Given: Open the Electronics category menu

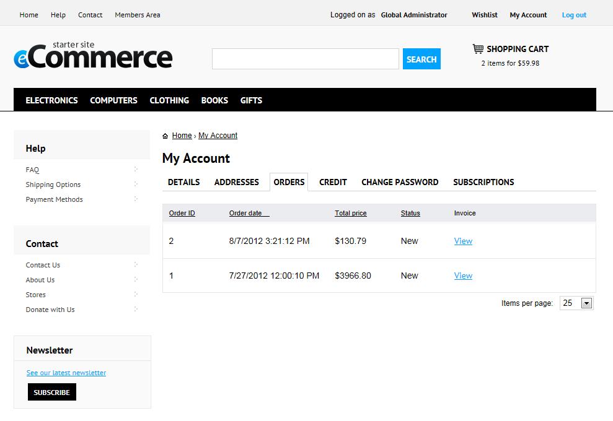Looking at the screenshot, I should point(51,100).
